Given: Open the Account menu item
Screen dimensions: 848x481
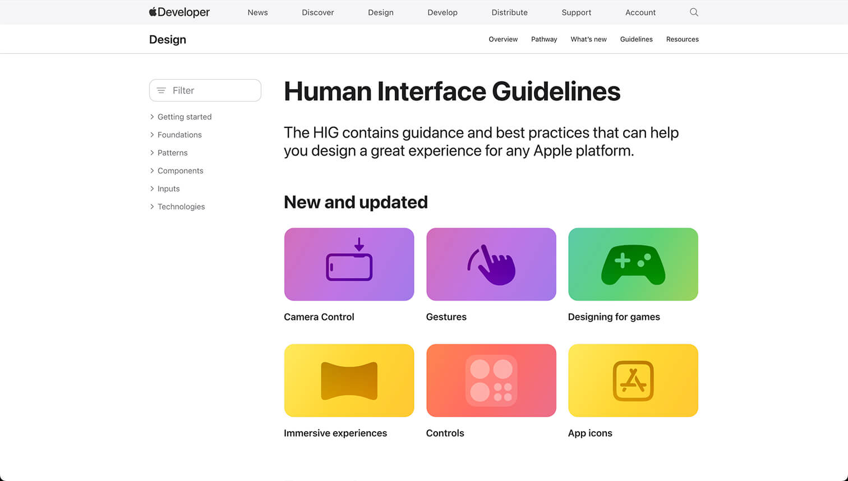Looking at the screenshot, I should point(640,12).
